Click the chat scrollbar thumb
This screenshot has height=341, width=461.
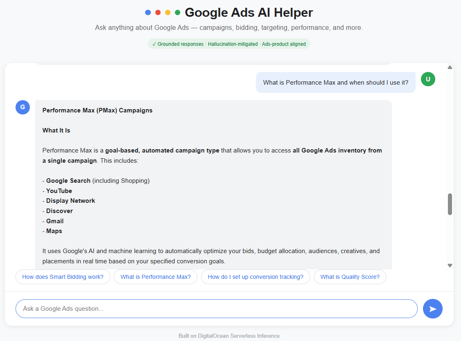450,204
